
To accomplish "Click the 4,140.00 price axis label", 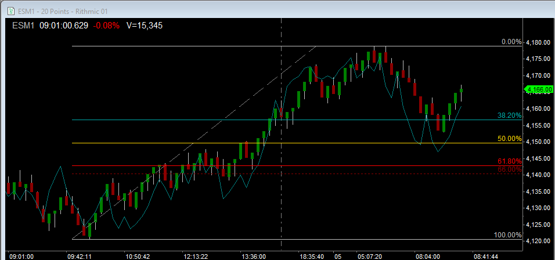I will coord(538,175).
